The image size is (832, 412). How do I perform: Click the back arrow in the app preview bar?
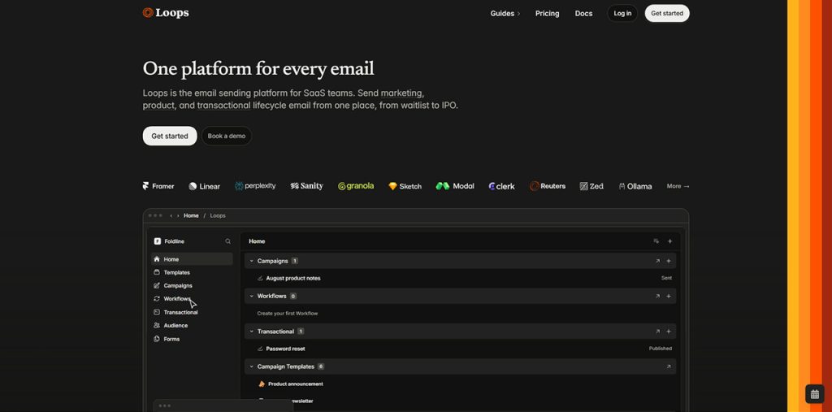(171, 215)
